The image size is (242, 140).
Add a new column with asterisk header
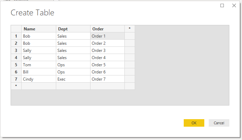click(130, 29)
